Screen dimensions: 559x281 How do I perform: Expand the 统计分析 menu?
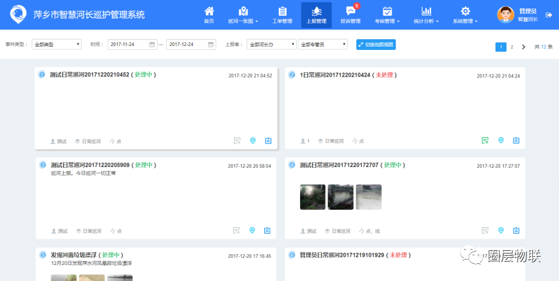click(426, 15)
